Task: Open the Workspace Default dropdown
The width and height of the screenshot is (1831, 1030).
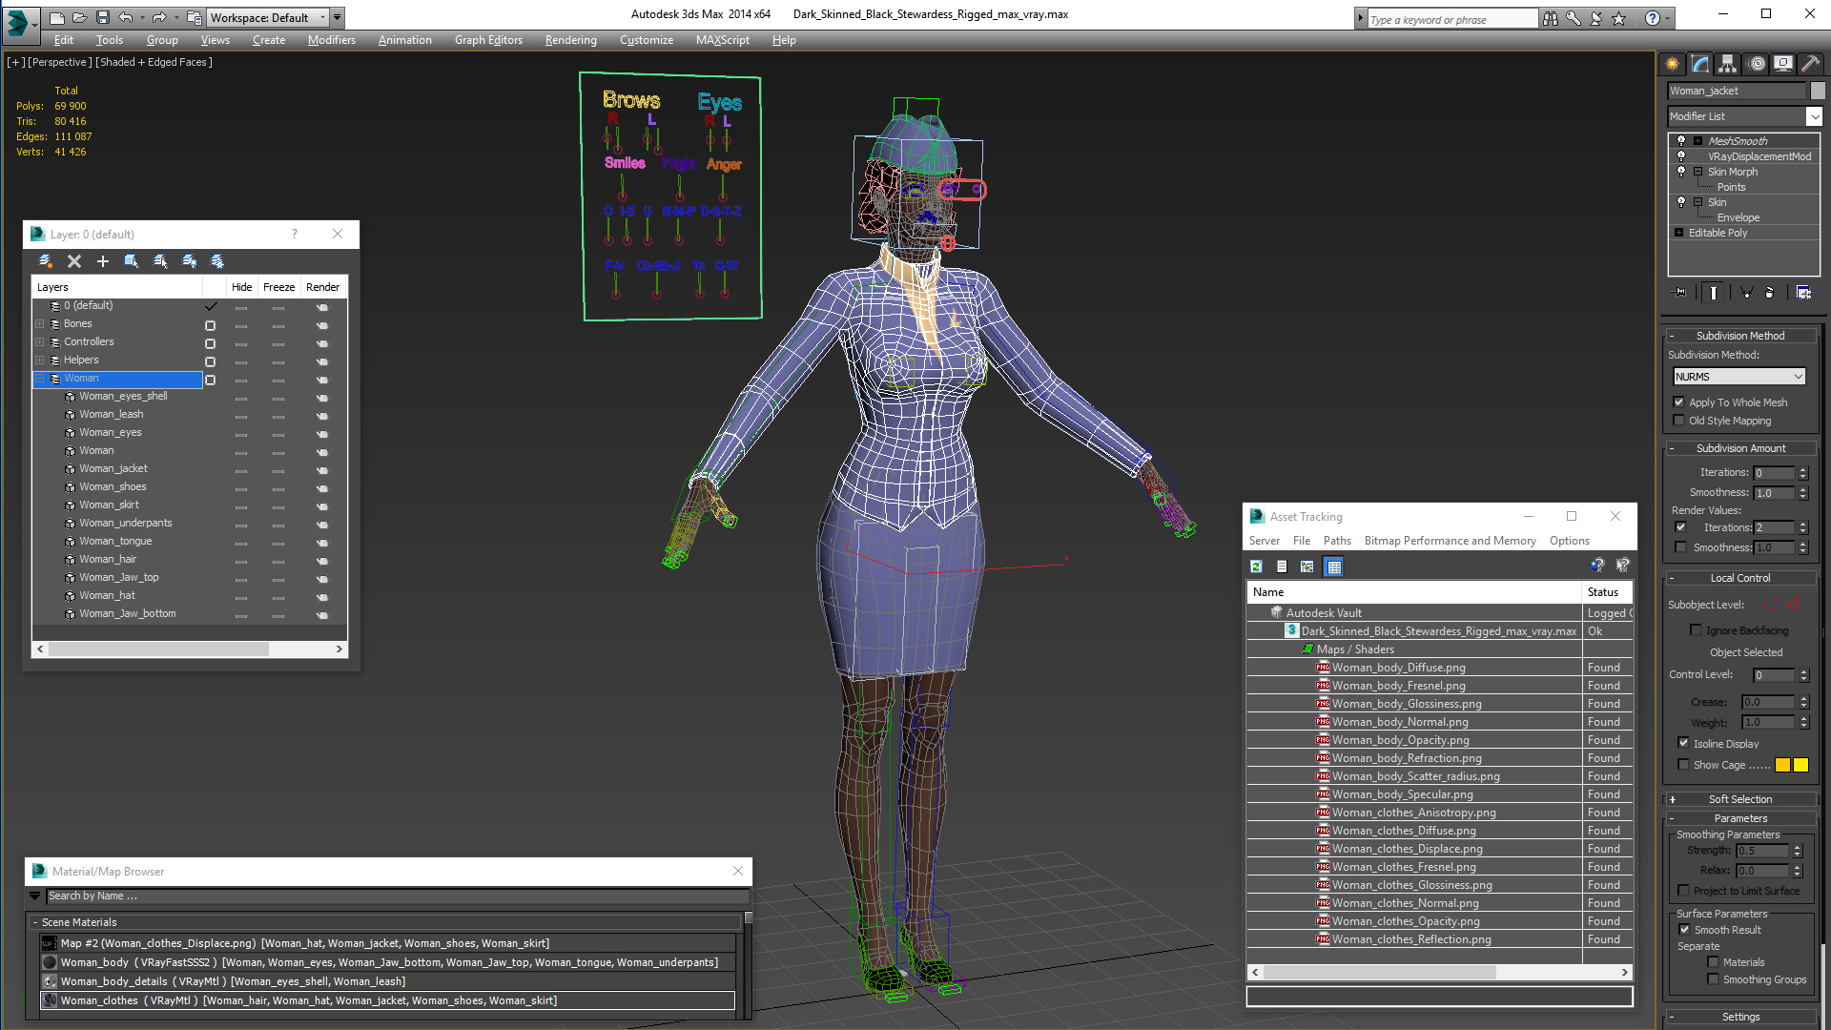Action: (x=267, y=17)
